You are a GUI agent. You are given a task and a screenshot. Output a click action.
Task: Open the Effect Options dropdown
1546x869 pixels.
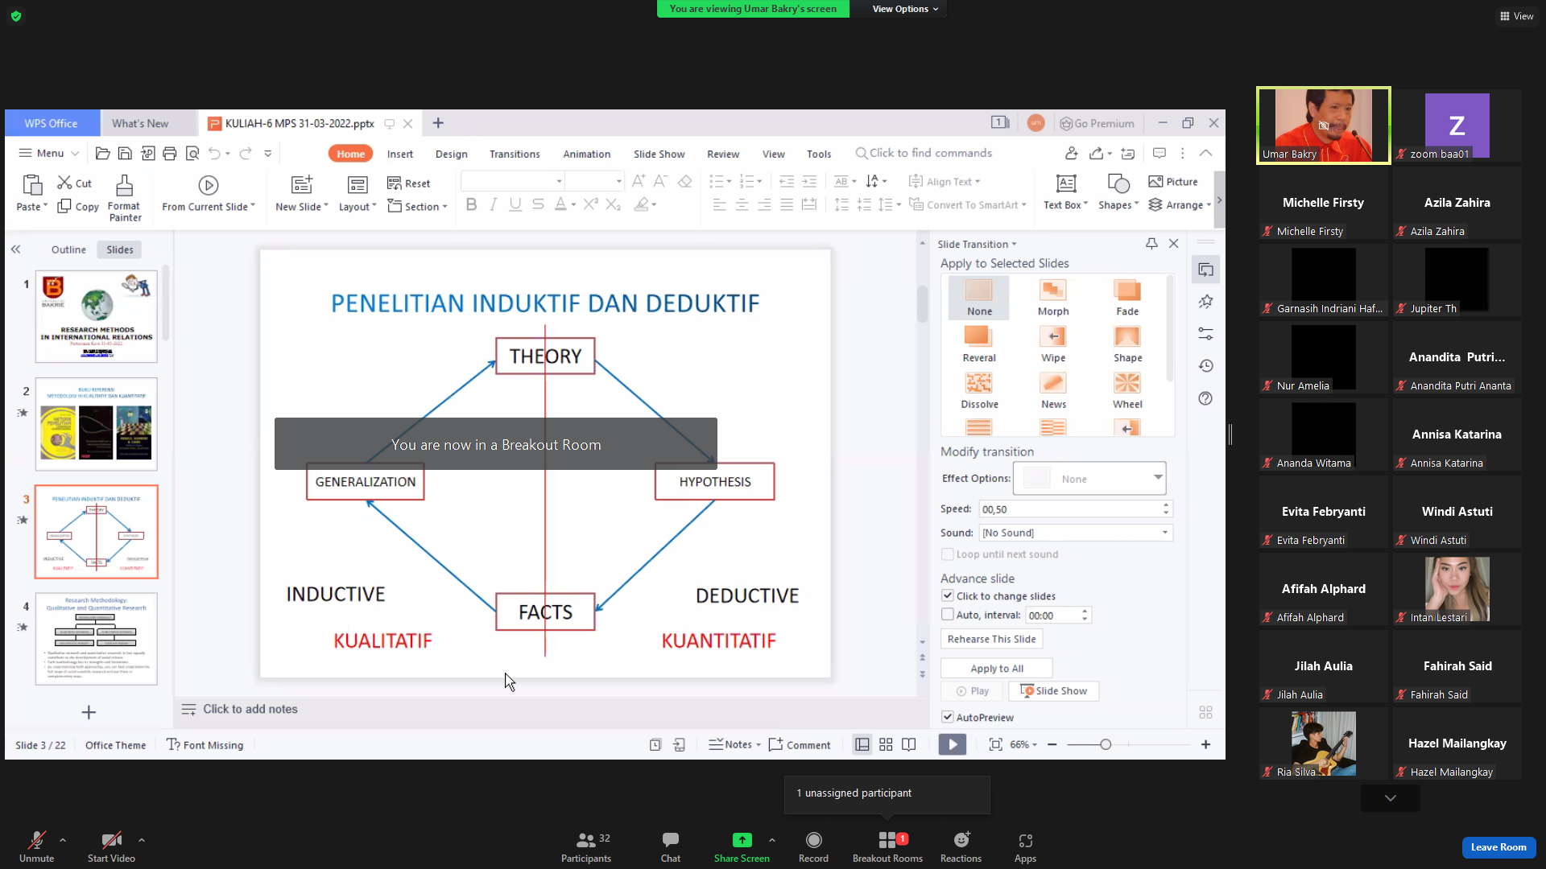point(1089,479)
